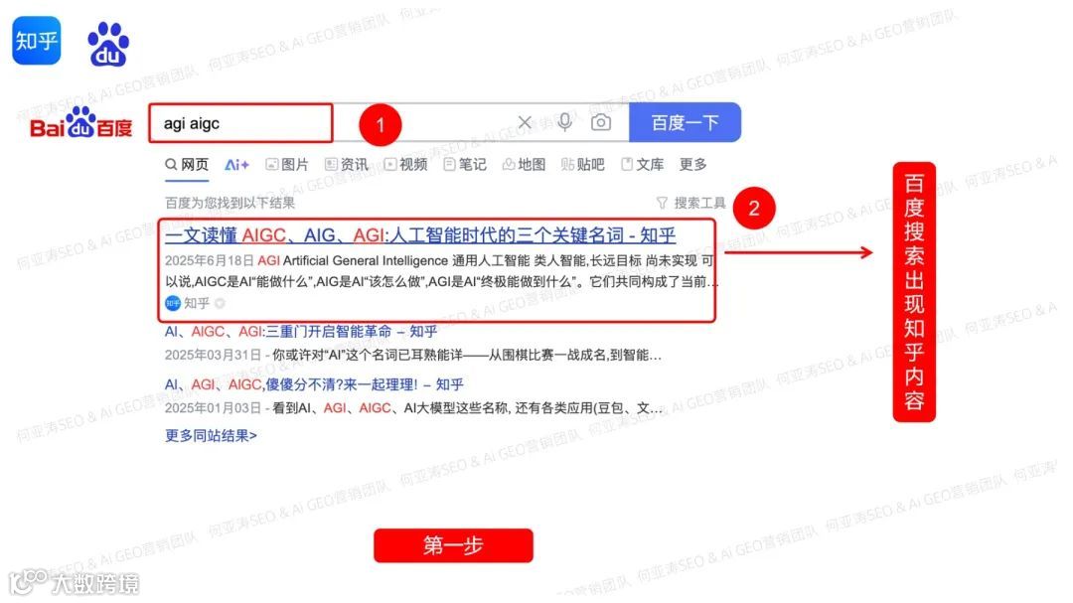The width and height of the screenshot is (1073, 603).
Task: Open 搜索工具 filter tools
Action: tap(691, 204)
